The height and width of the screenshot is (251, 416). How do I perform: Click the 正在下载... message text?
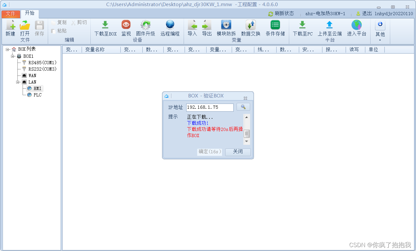click(x=200, y=117)
